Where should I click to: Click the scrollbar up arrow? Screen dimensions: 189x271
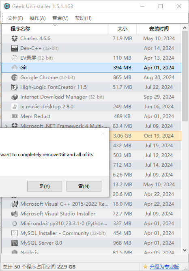185,28
